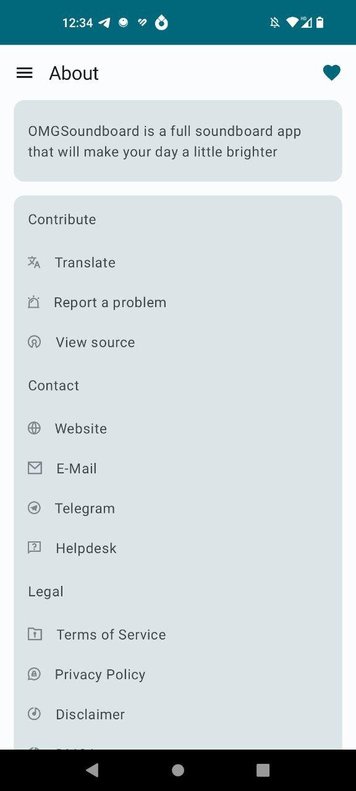Tap the Android back navigation button

(92, 770)
